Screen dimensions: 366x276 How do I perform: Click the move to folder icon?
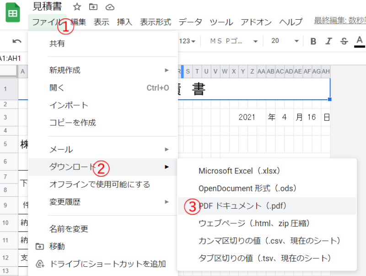(x=93, y=7)
